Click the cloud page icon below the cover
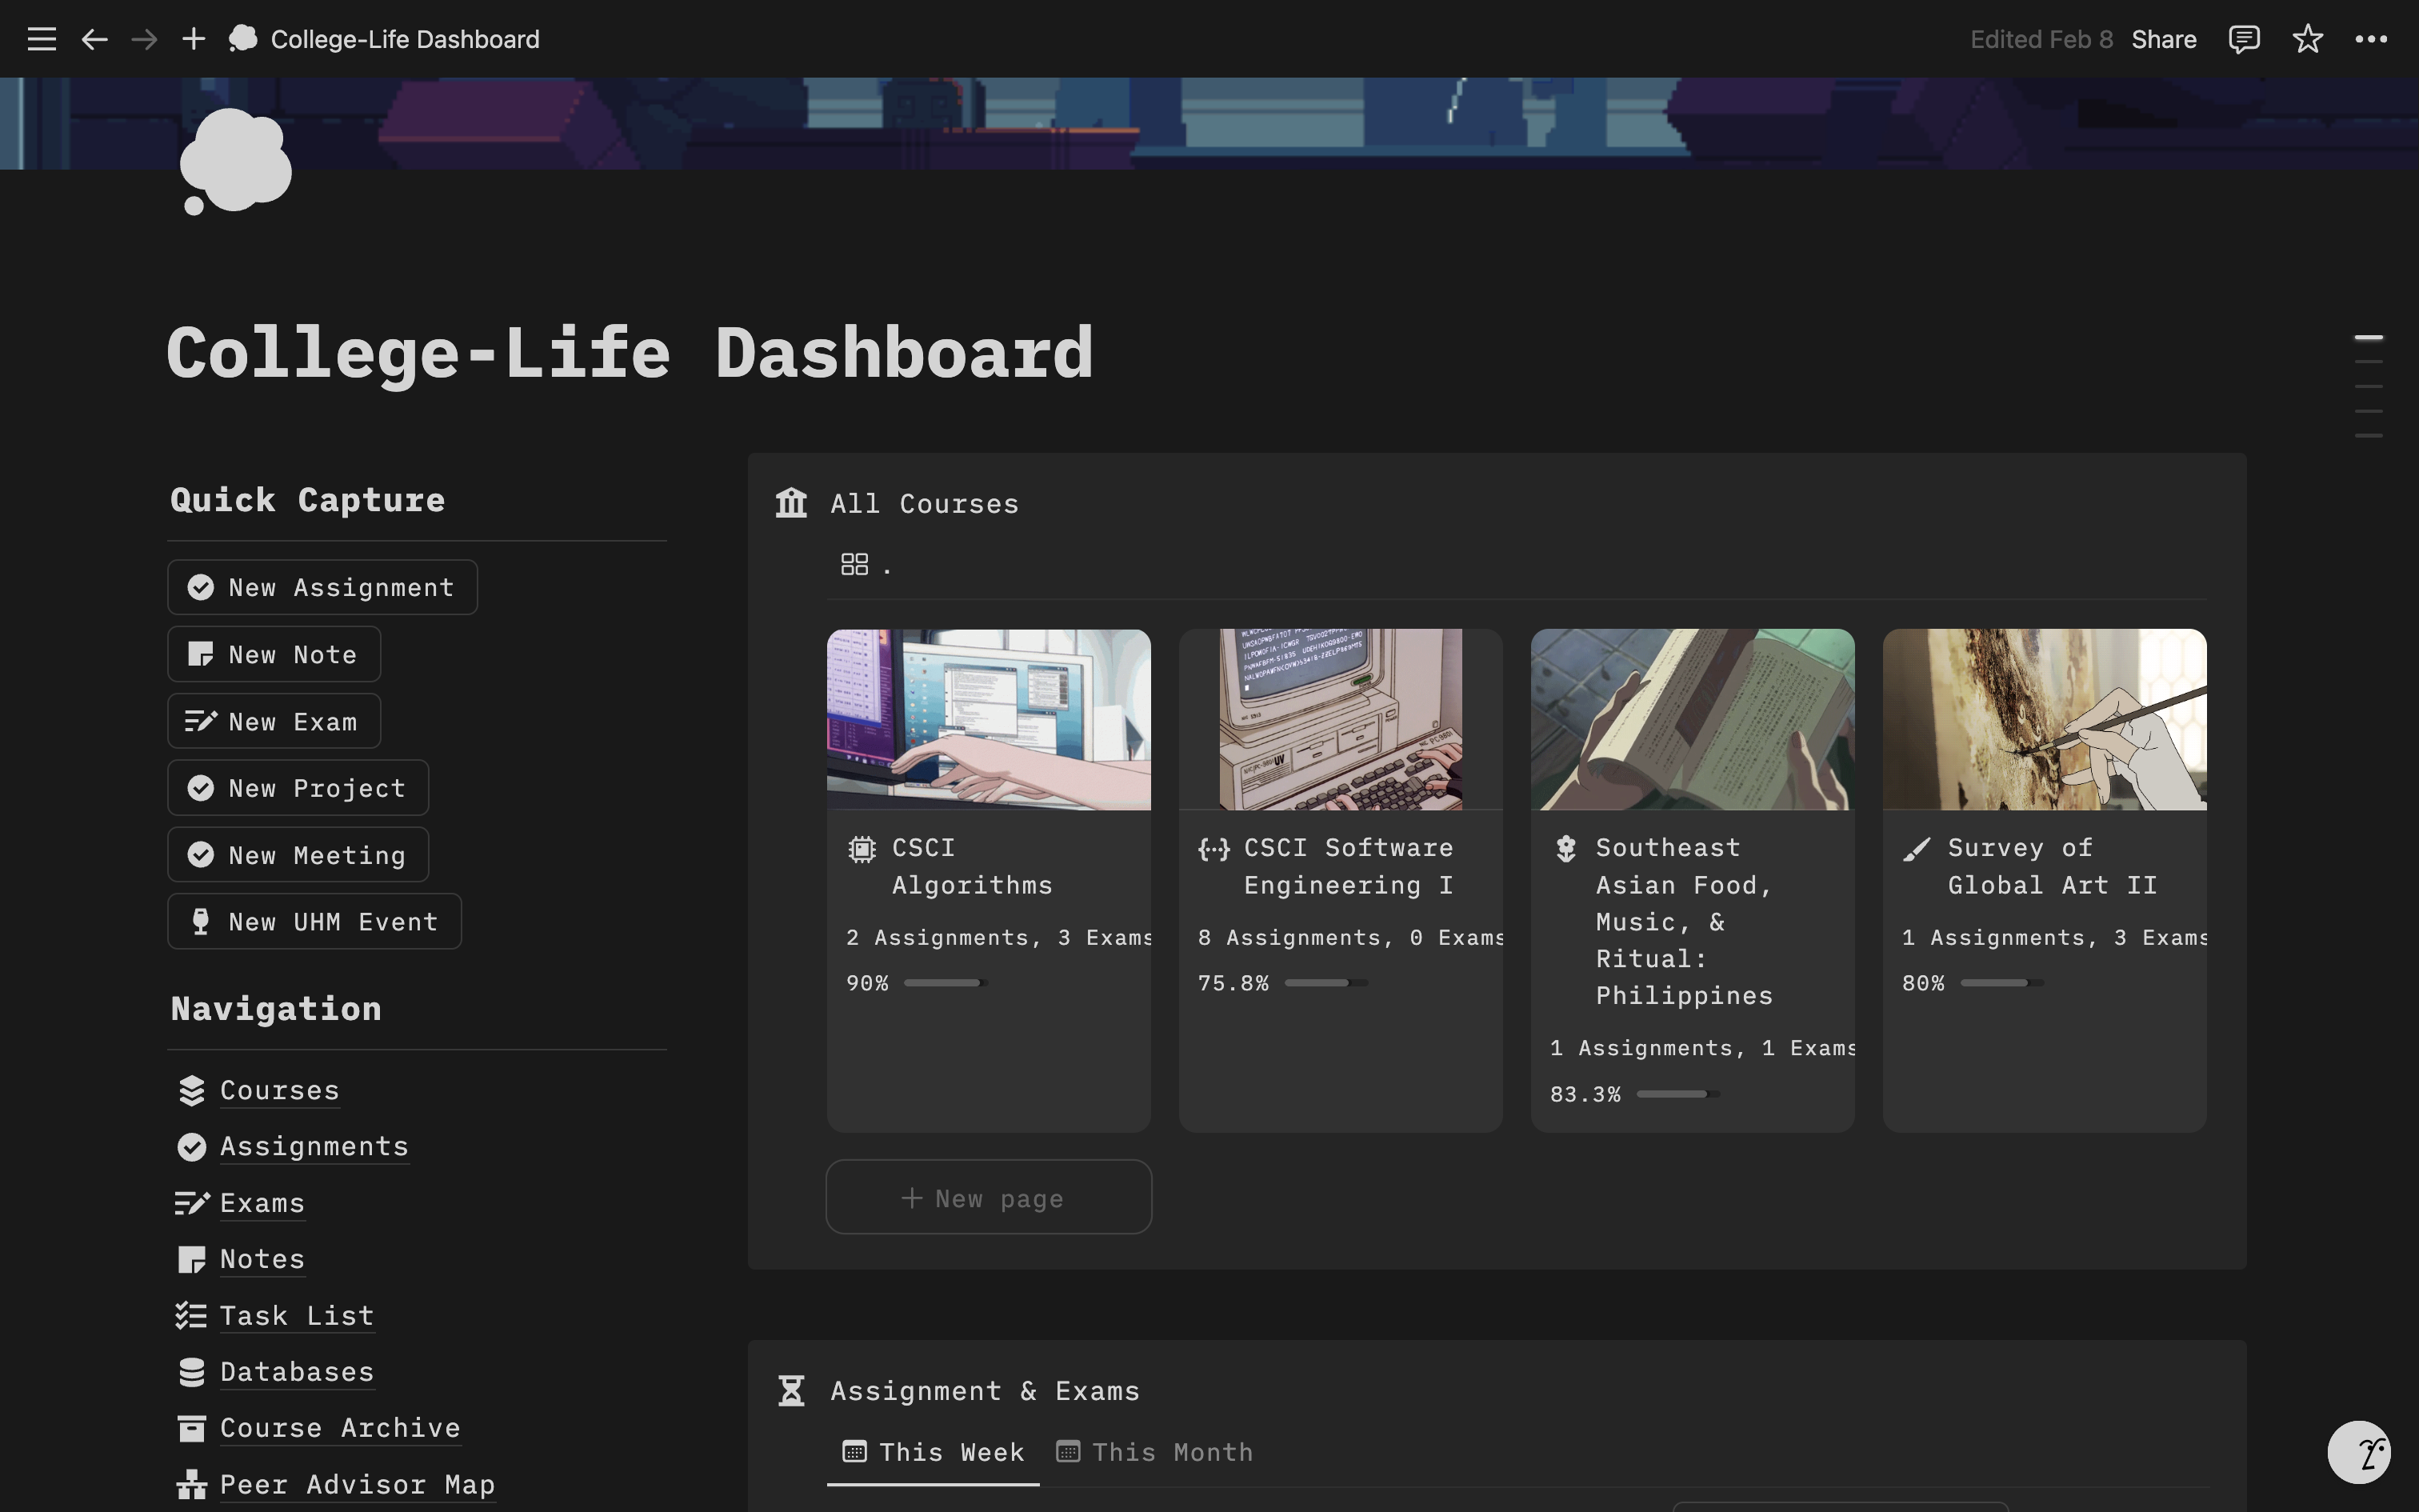Screen dimensions: 2419x1512 pos(236,161)
